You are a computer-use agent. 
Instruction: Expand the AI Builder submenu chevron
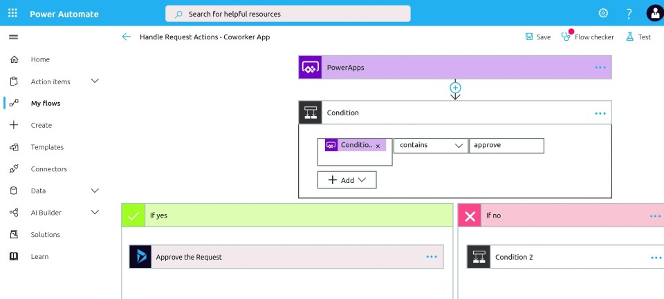(x=95, y=213)
